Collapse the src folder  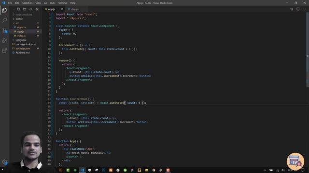pos(17,23)
